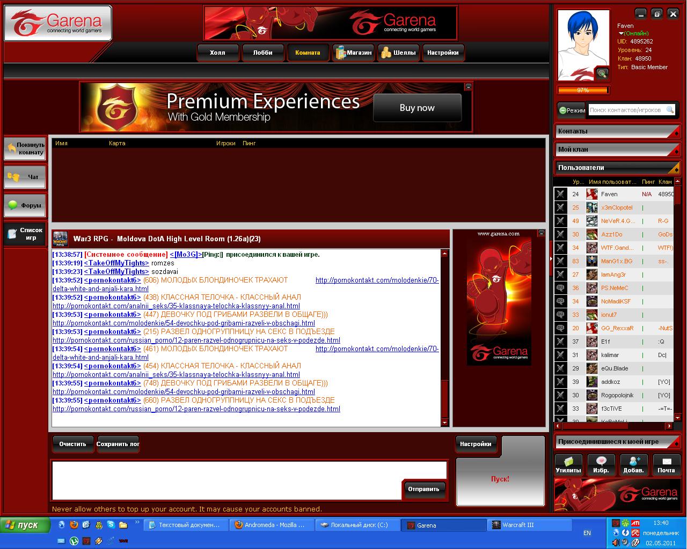Click the Warcraft III RPG room icon

[60, 239]
